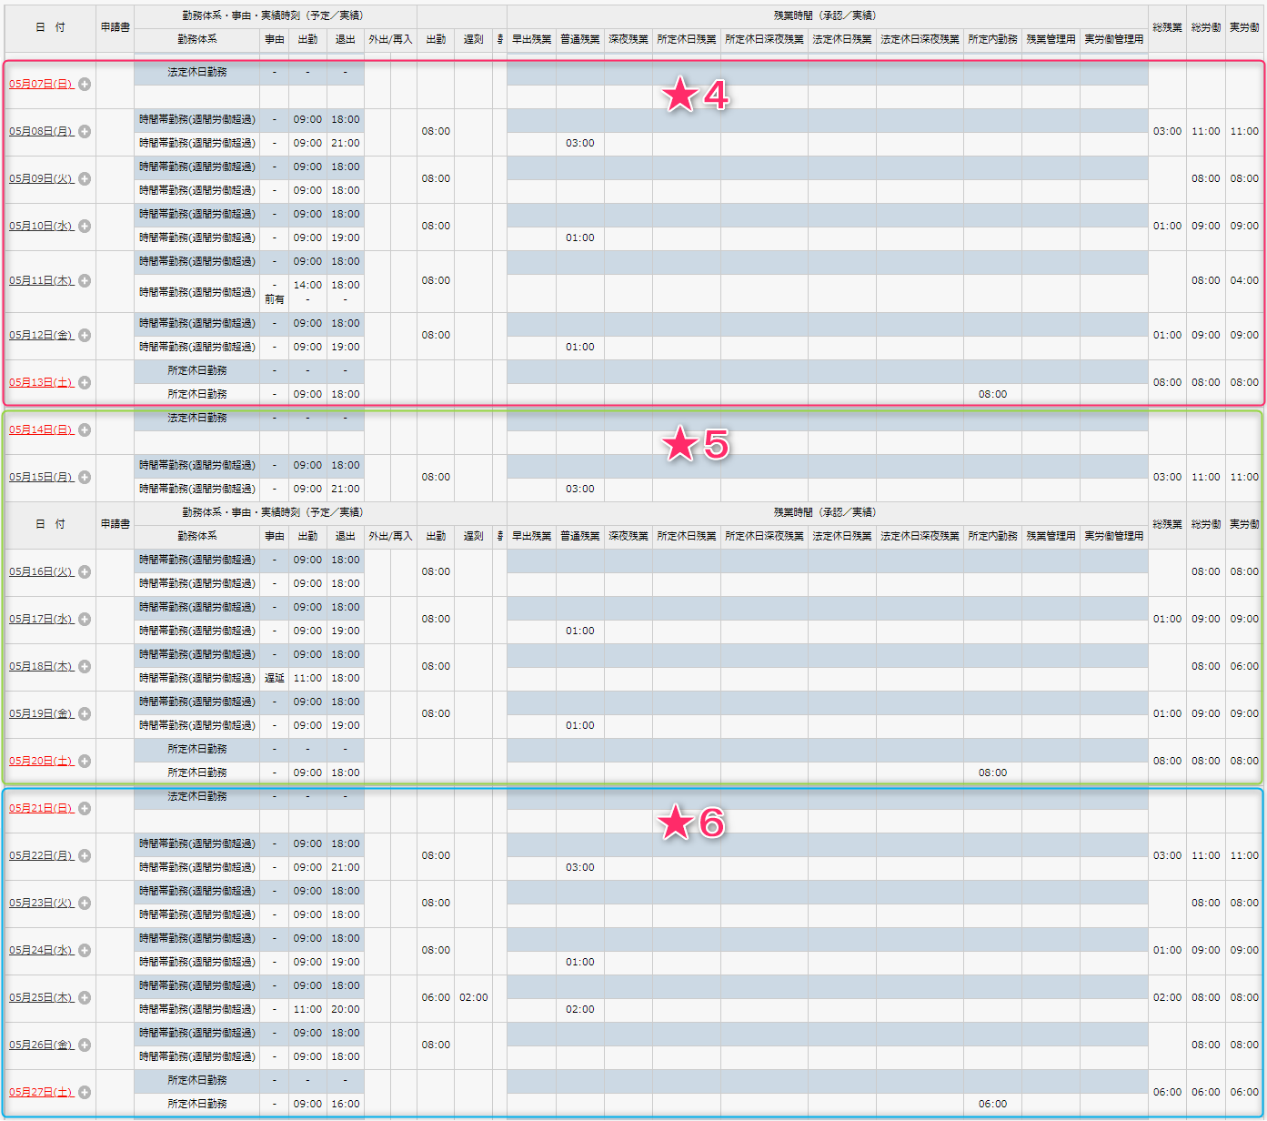Open the 05月26日(金) date link
This screenshot has width=1267, height=1121.
pyautogui.click(x=41, y=1045)
